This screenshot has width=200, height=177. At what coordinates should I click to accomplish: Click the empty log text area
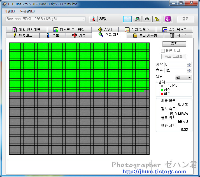coord(79,167)
